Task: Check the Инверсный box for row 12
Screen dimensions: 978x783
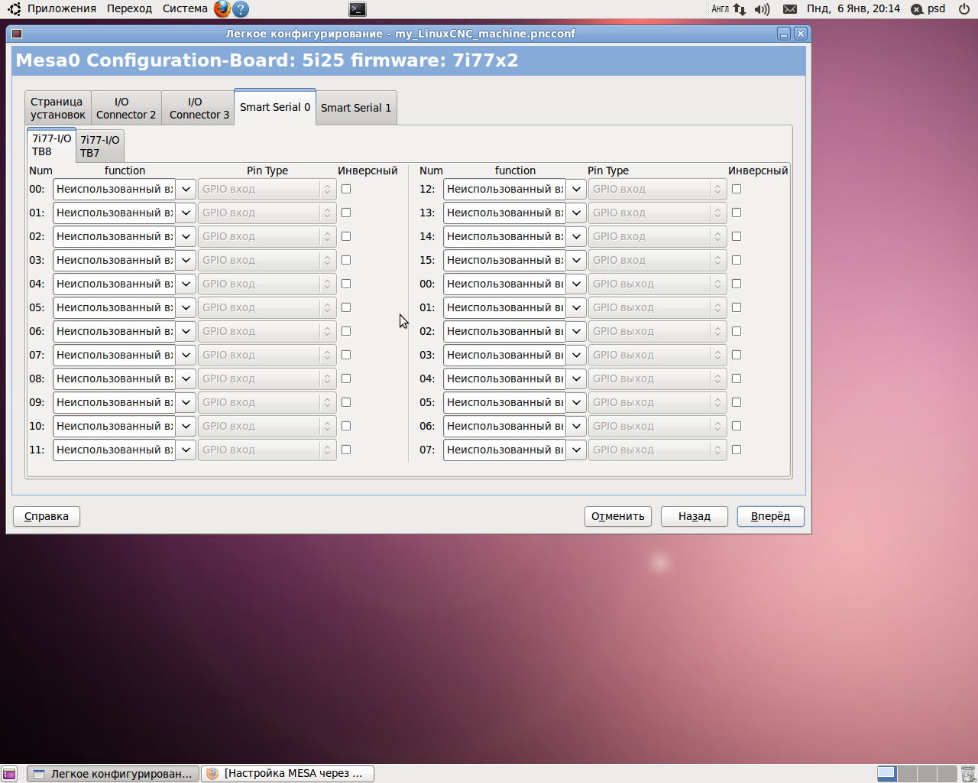Action: point(737,189)
